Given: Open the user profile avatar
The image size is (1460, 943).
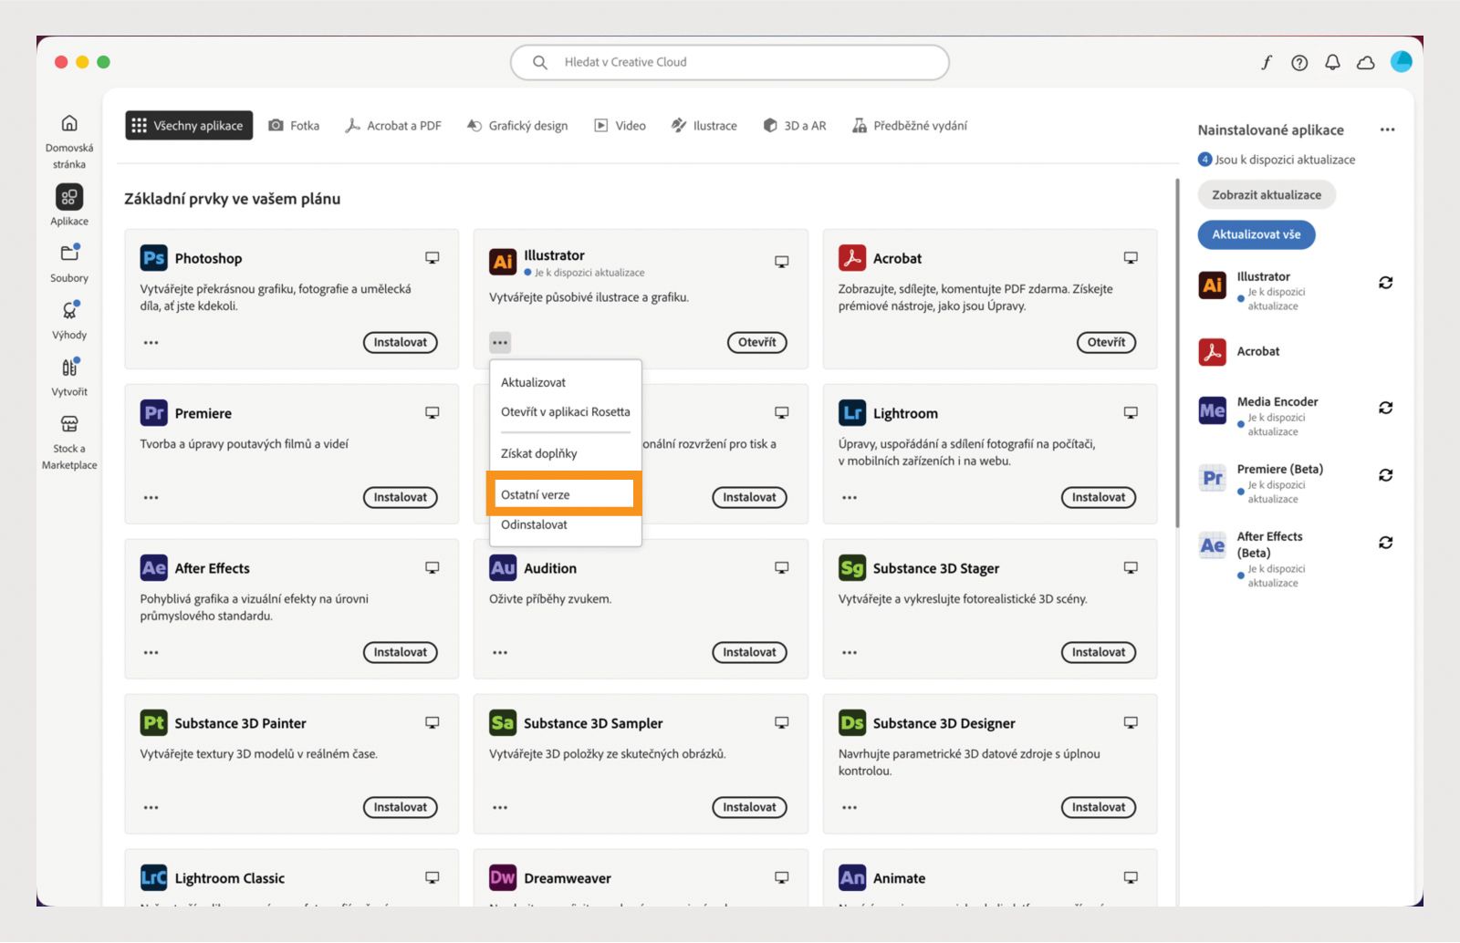Looking at the screenshot, I should (1402, 61).
